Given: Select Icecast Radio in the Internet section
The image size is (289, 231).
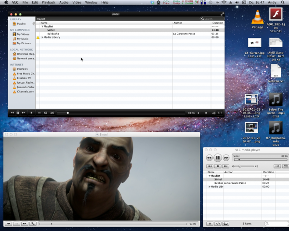Looking at the screenshot, I should pyautogui.click(x=24, y=82).
